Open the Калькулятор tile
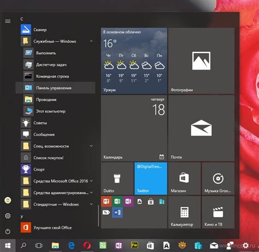This screenshot has width=259, height=252. pos(185,212)
